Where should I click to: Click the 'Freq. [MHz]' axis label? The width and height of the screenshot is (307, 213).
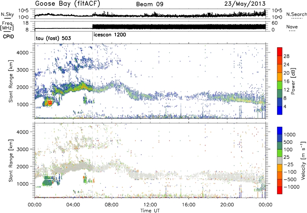pos(7,26)
